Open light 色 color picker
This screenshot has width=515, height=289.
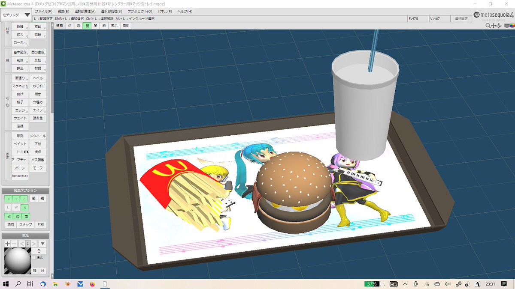tap(39, 251)
